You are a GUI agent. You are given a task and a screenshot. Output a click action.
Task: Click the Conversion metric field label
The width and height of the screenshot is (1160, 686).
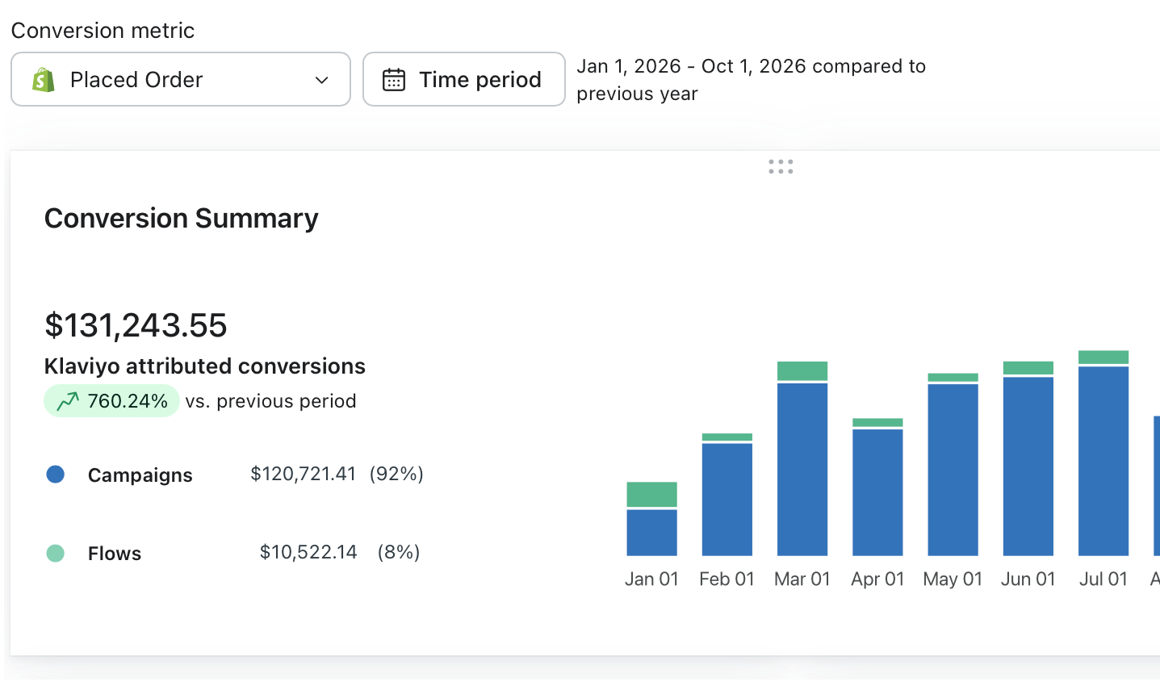click(x=103, y=31)
